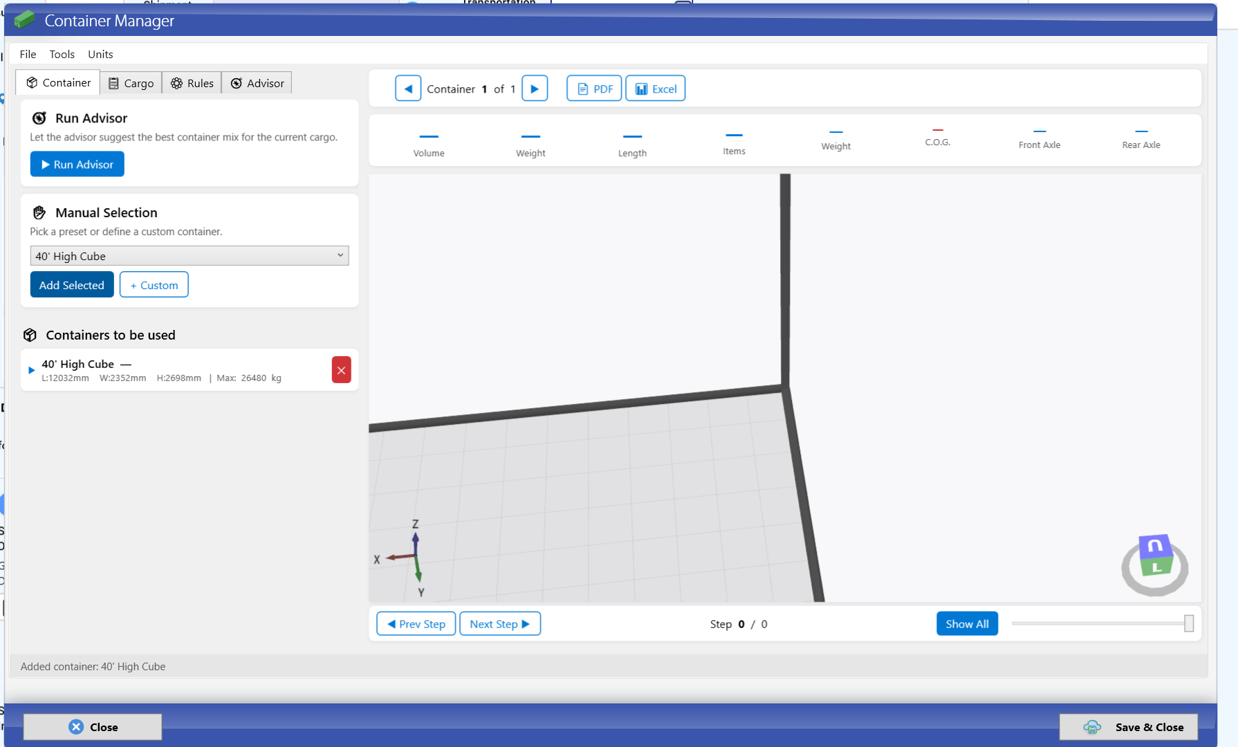Go to next container arrow
This screenshot has height=747, width=1238.
point(535,89)
